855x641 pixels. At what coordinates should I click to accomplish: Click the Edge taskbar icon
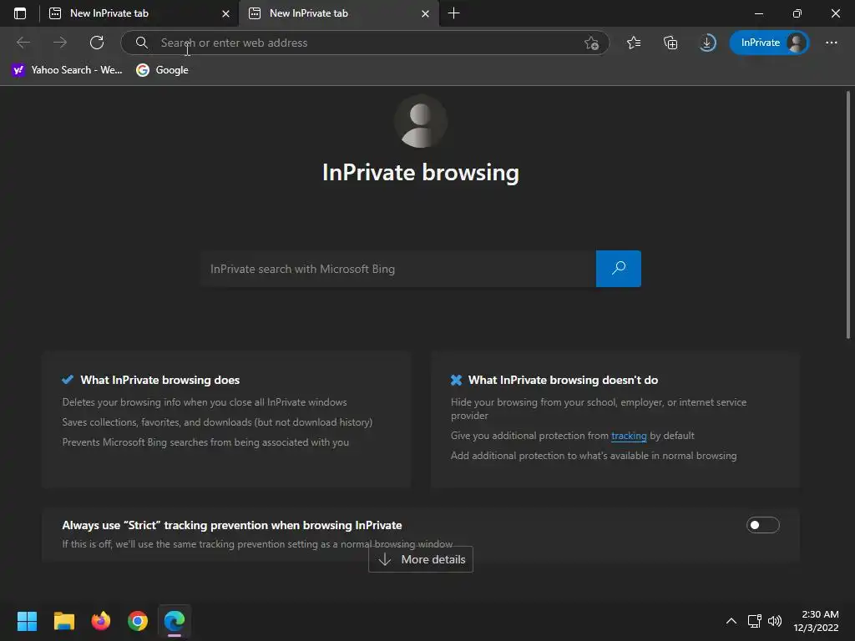175,621
